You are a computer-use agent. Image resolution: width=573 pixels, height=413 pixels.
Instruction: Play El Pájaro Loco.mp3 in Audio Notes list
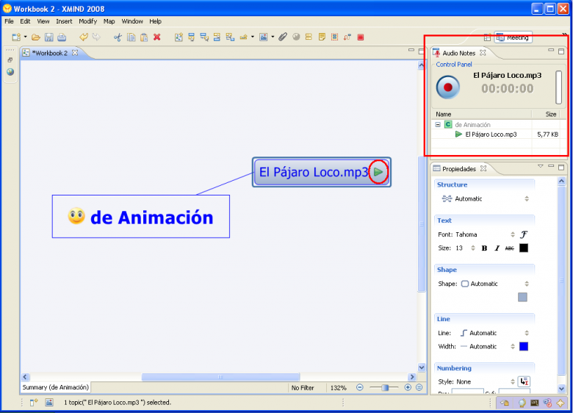pos(458,134)
